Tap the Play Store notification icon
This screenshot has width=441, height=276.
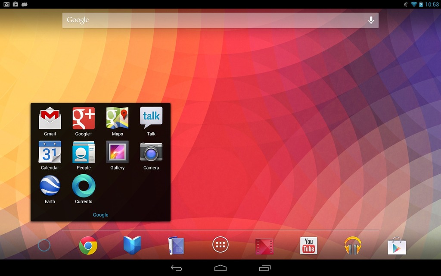(16, 4)
